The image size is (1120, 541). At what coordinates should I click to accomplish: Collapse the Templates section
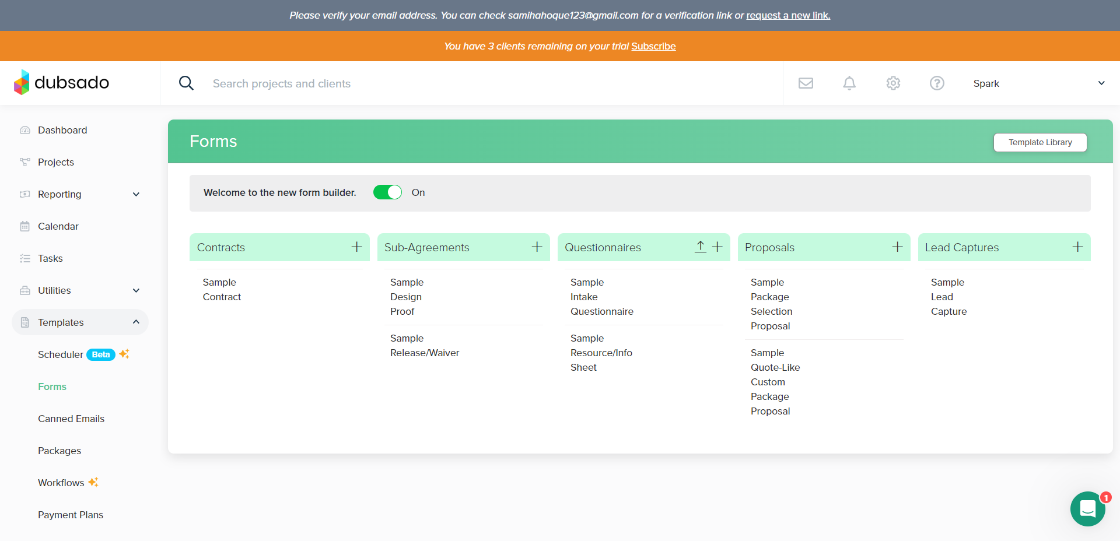click(x=136, y=322)
